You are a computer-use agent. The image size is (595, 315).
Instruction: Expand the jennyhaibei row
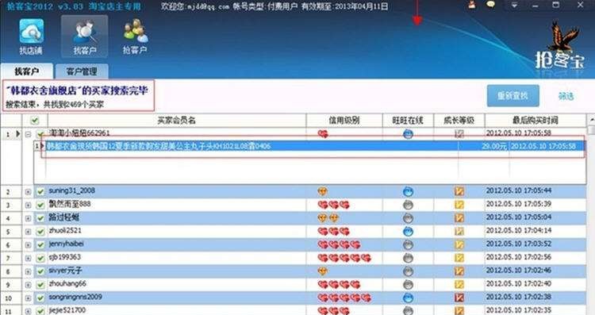coord(28,245)
